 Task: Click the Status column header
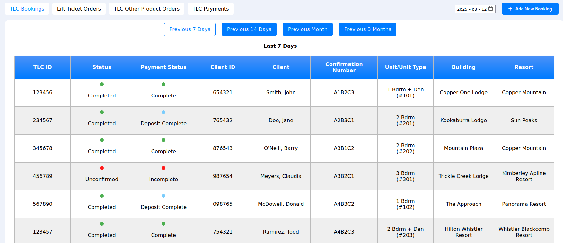coord(102,67)
